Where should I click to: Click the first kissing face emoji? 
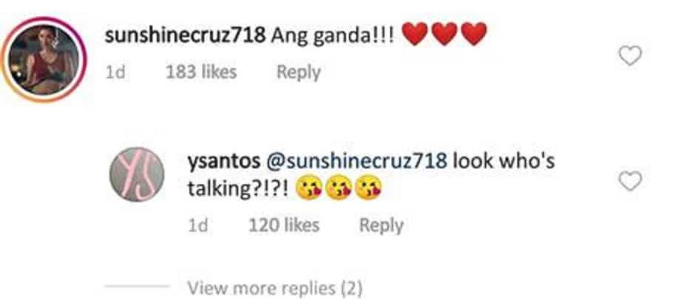pyautogui.click(x=309, y=189)
